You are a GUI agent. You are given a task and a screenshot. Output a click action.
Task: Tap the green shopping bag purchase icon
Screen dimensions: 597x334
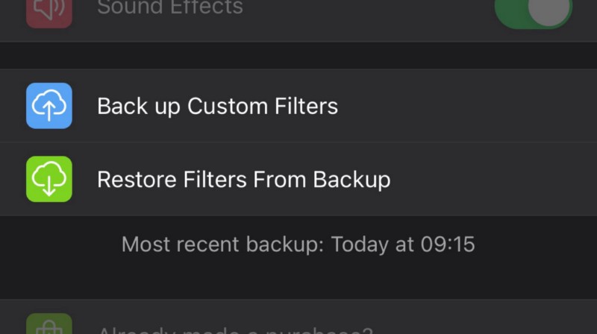tap(49, 325)
